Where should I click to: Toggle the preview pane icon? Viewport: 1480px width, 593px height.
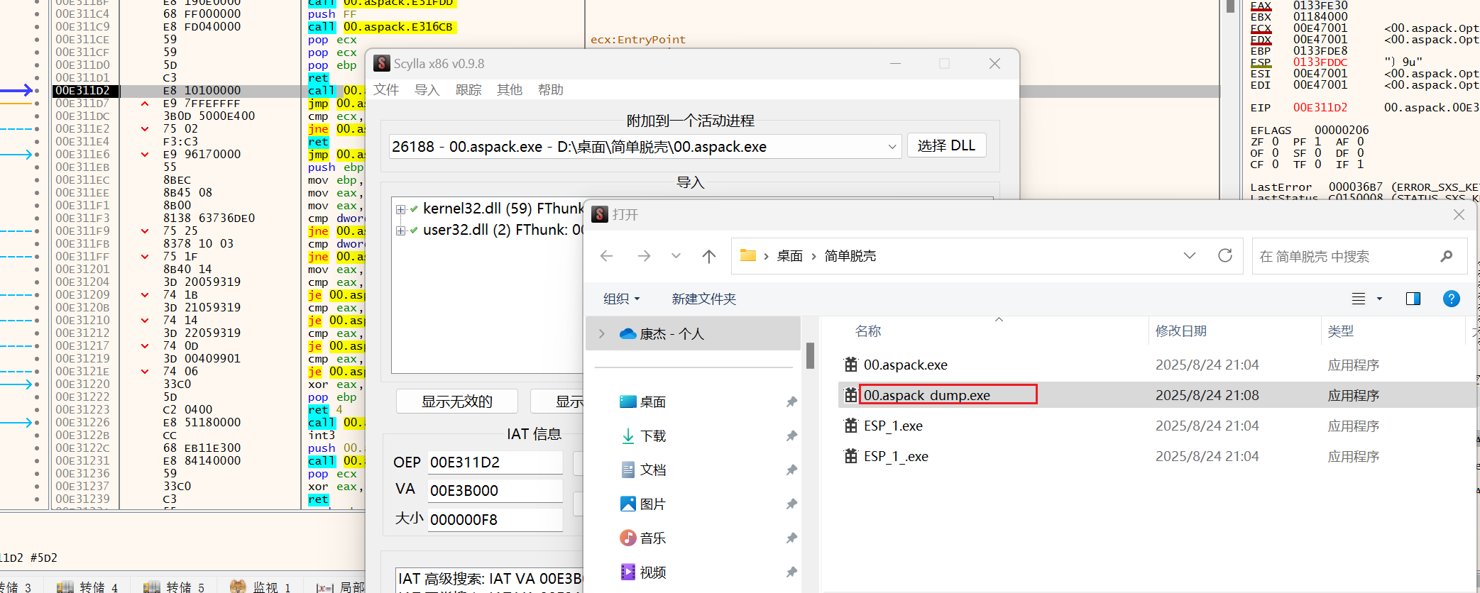click(x=1413, y=299)
